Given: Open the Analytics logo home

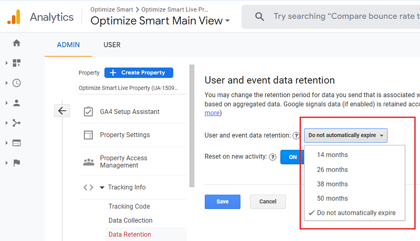Looking at the screenshot, I should point(14,17).
